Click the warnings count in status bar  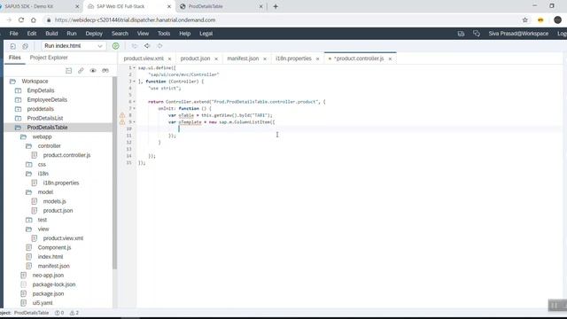tap(74, 313)
